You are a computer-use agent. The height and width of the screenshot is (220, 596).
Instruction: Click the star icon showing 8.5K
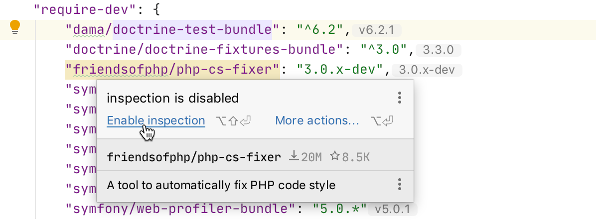pyautogui.click(x=334, y=157)
